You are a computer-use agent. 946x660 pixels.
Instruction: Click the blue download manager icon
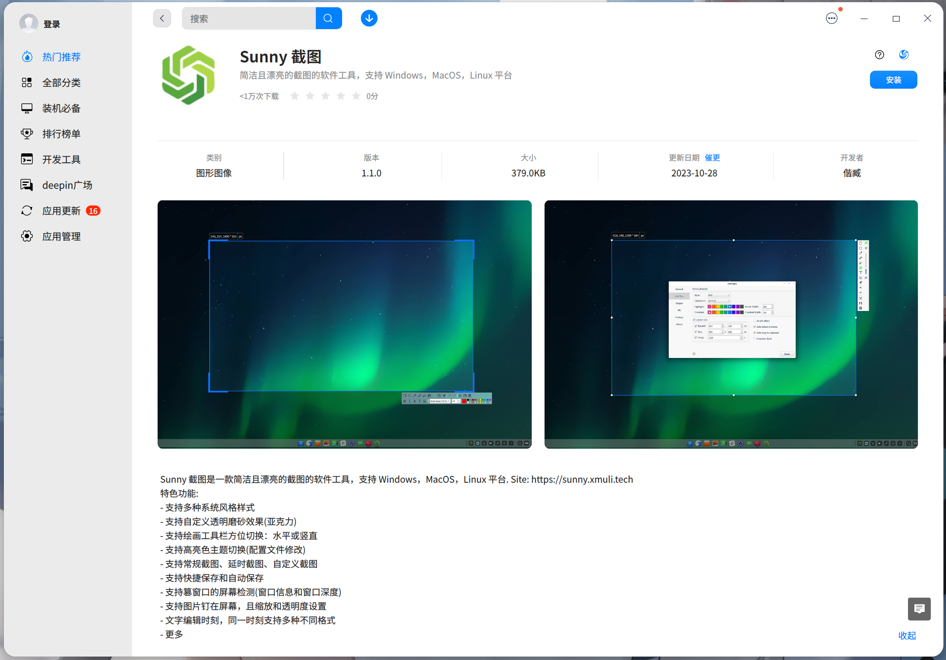point(369,18)
